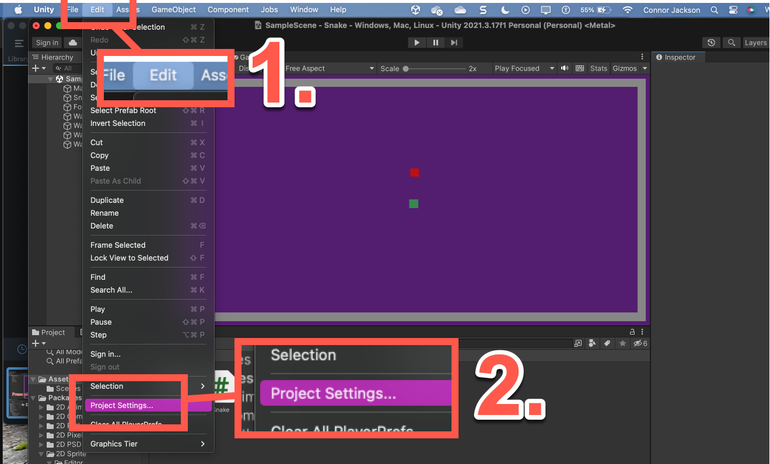Pause the game using the toolbar Pause button
Viewport: 770px width, 464px height.
pos(435,43)
